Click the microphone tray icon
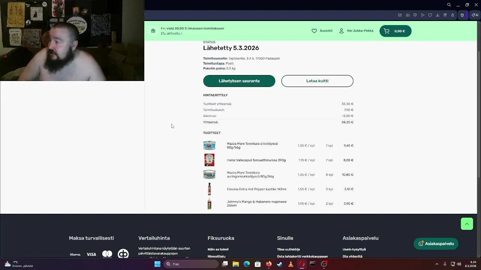Image resolution: width=481 pixels, height=270 pixels. pos(445,264)
